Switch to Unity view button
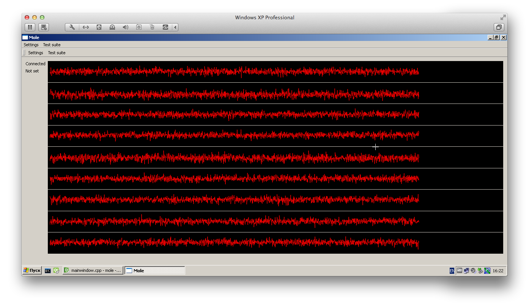 [x=499, y=27]
